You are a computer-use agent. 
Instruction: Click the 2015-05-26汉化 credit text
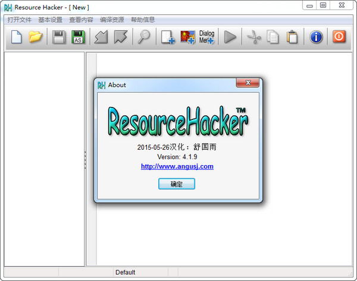177,147
